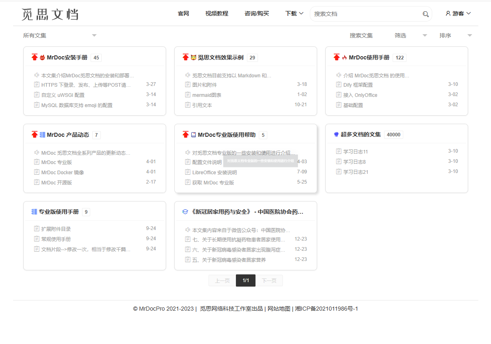Click the document icon beside 图片和附件
The image size is (491, 344).
tap(188, 85)
